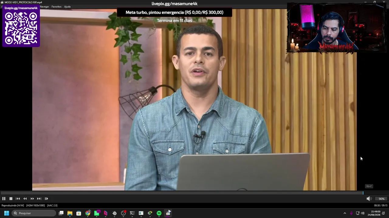Viewport: 389px width, 218px height.
Task: Skip to the next file
Action: [x=39, y=199]
